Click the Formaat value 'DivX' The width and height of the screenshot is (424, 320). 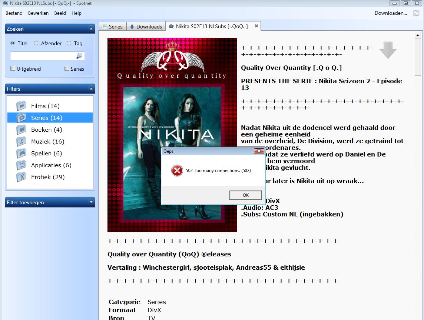coord(154,310)
